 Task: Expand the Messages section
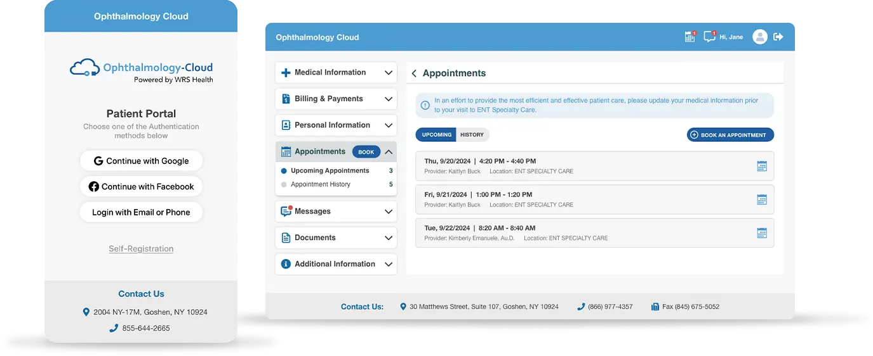389,212
